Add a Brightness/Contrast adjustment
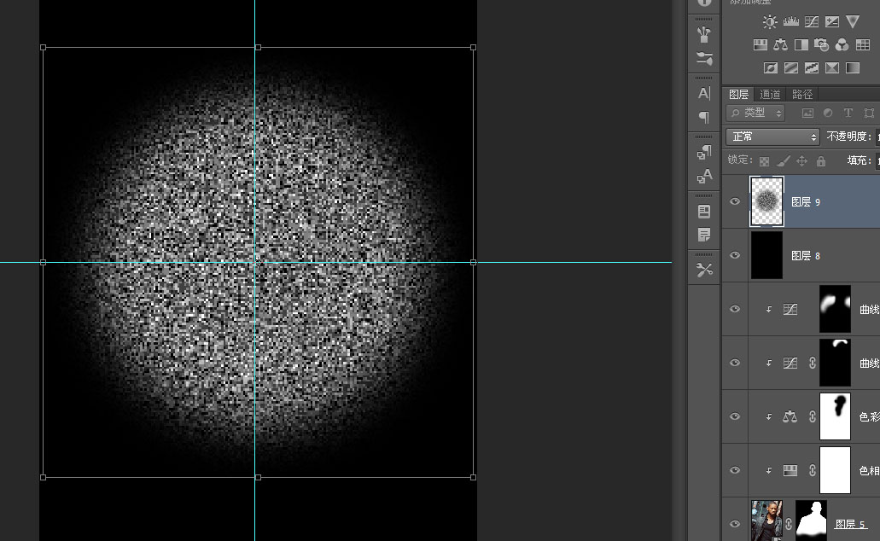 pos(769,22)
